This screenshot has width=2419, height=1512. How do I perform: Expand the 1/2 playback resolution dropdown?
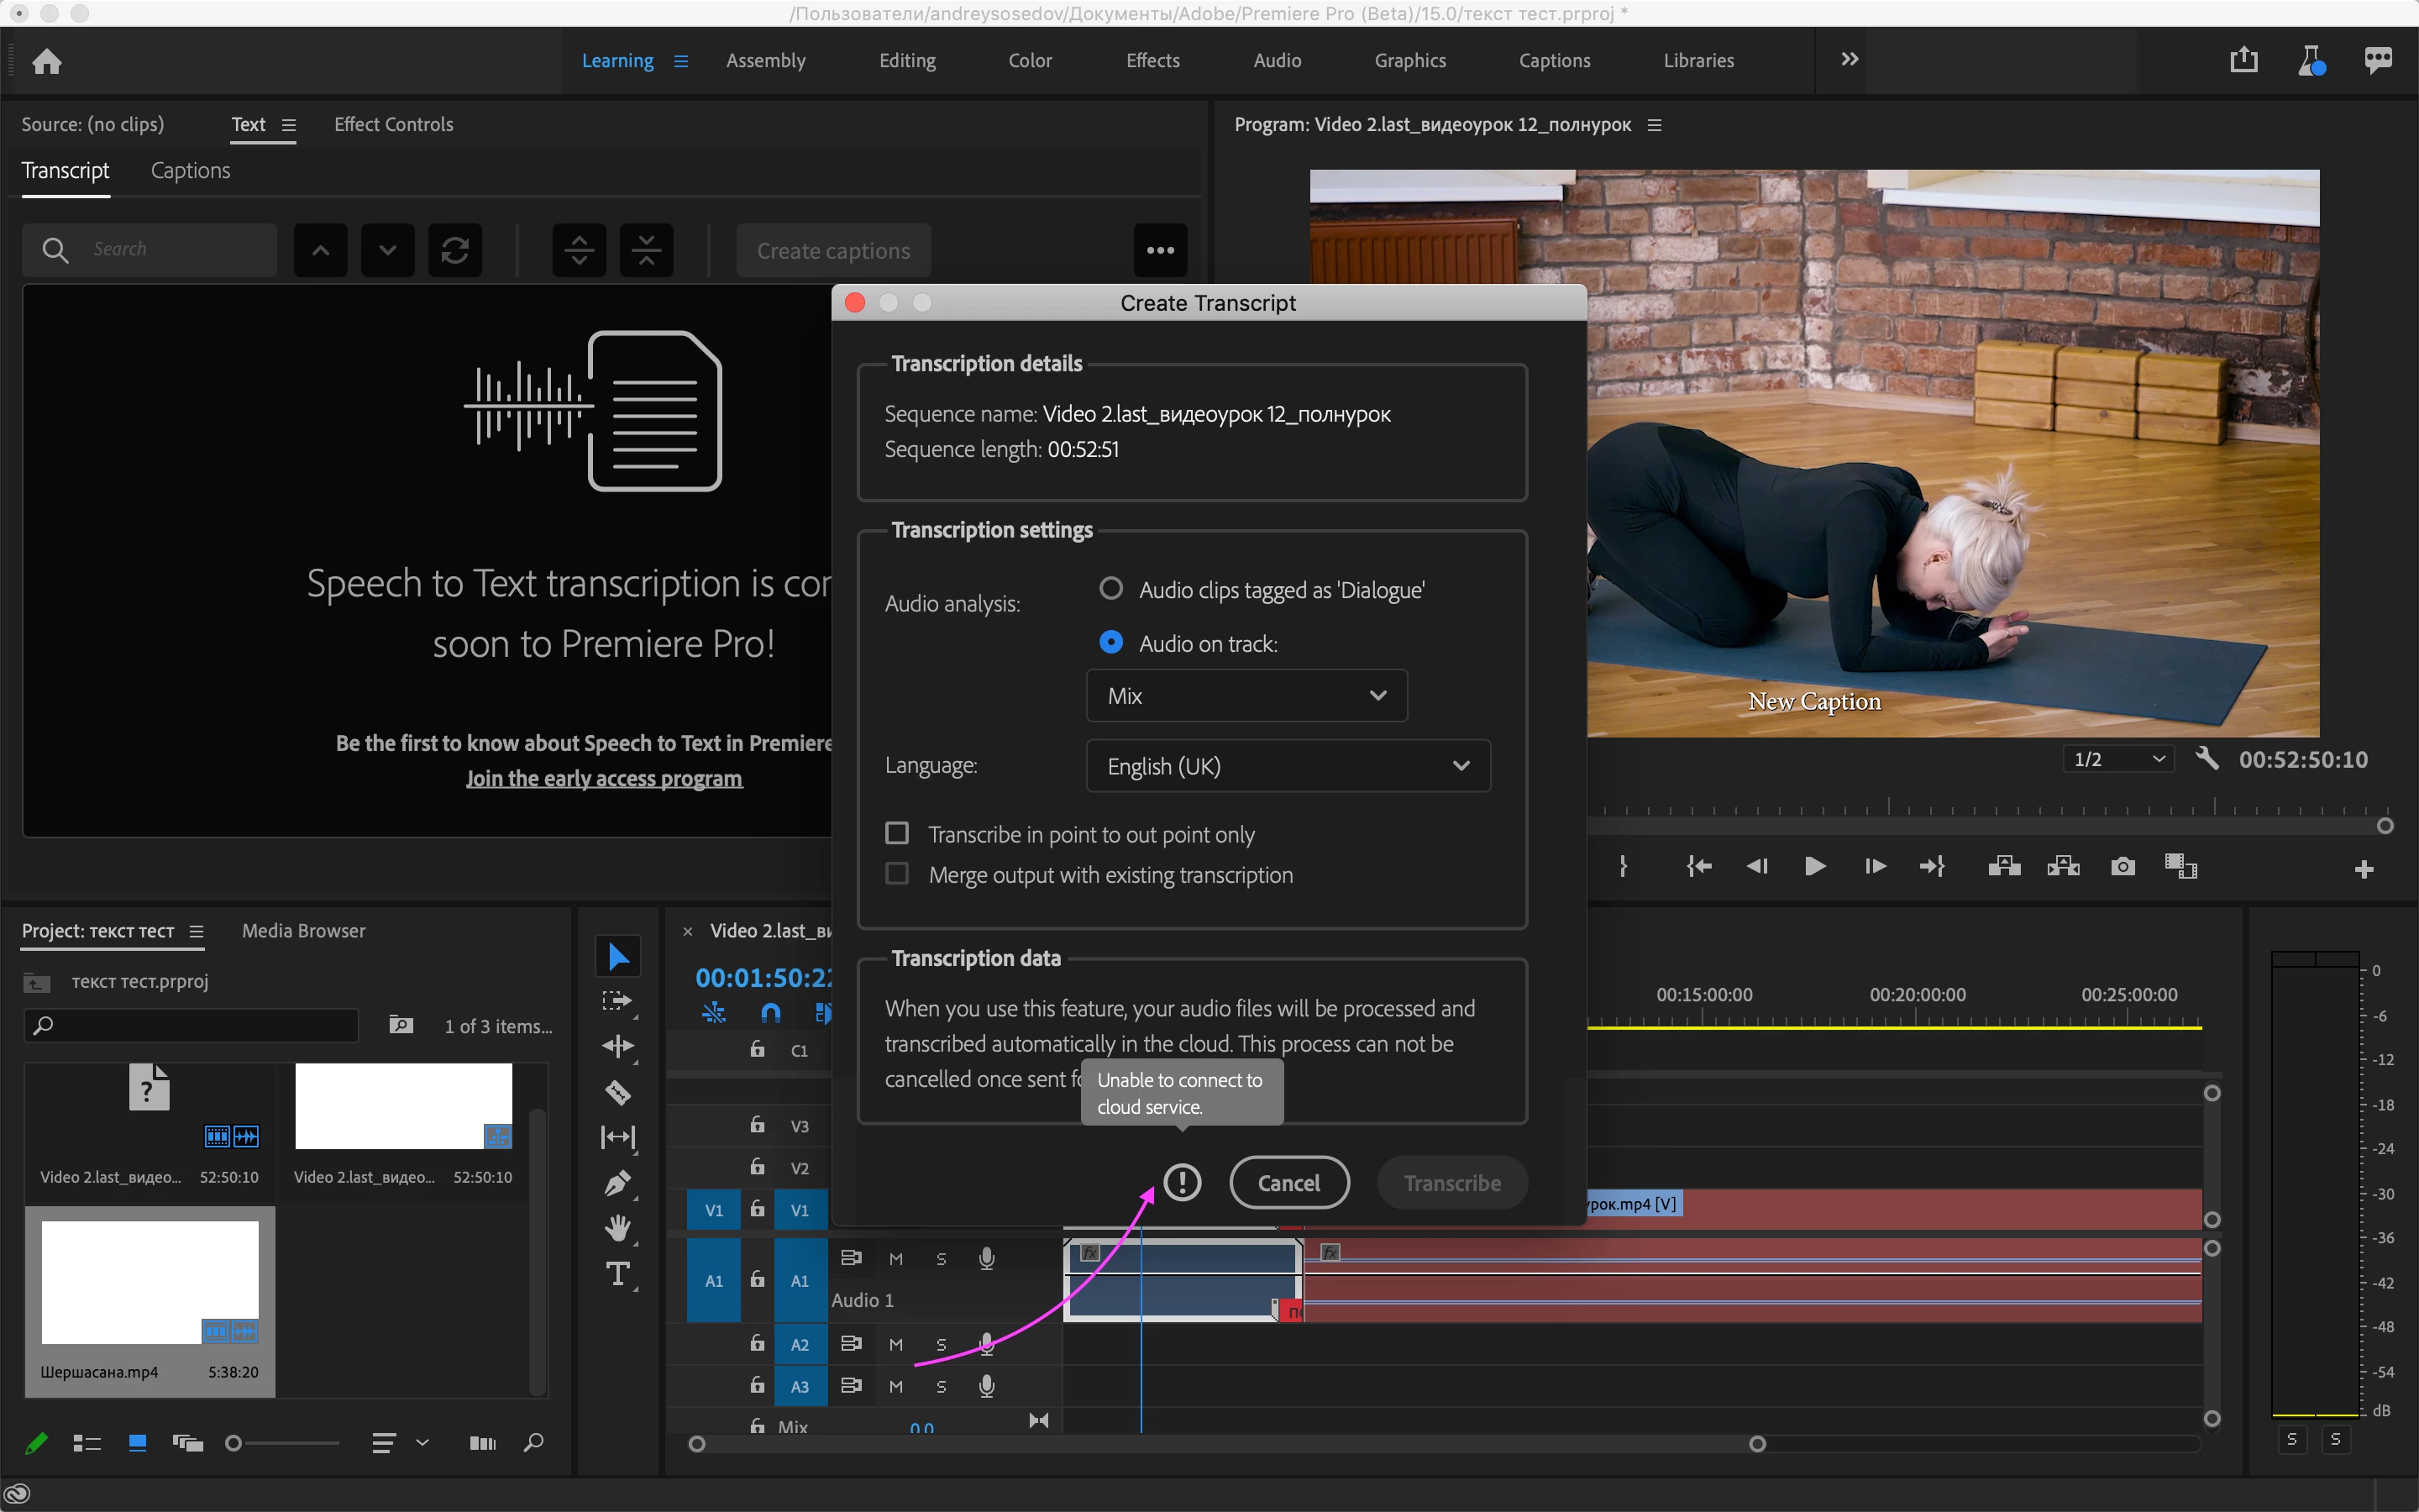2118,759
